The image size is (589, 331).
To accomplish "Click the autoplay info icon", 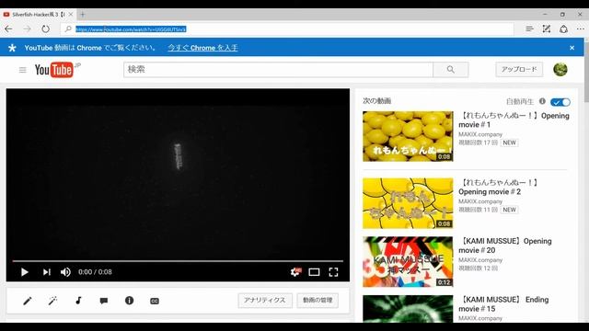I will [x=542, y=101].
